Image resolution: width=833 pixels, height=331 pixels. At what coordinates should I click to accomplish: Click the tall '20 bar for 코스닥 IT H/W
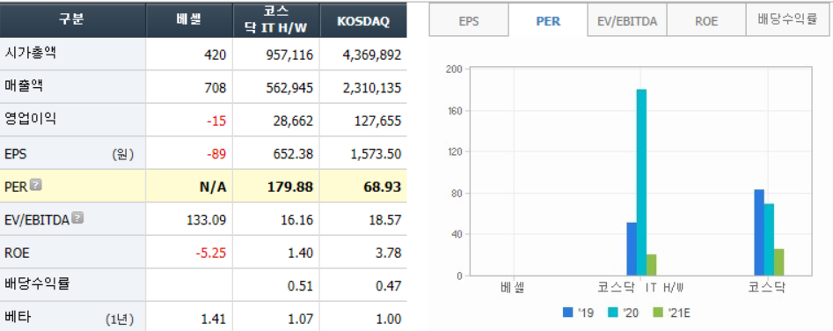(641, 182)
